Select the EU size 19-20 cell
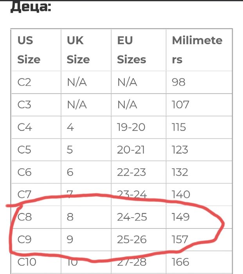243x274 pixels. coord(131,127)
